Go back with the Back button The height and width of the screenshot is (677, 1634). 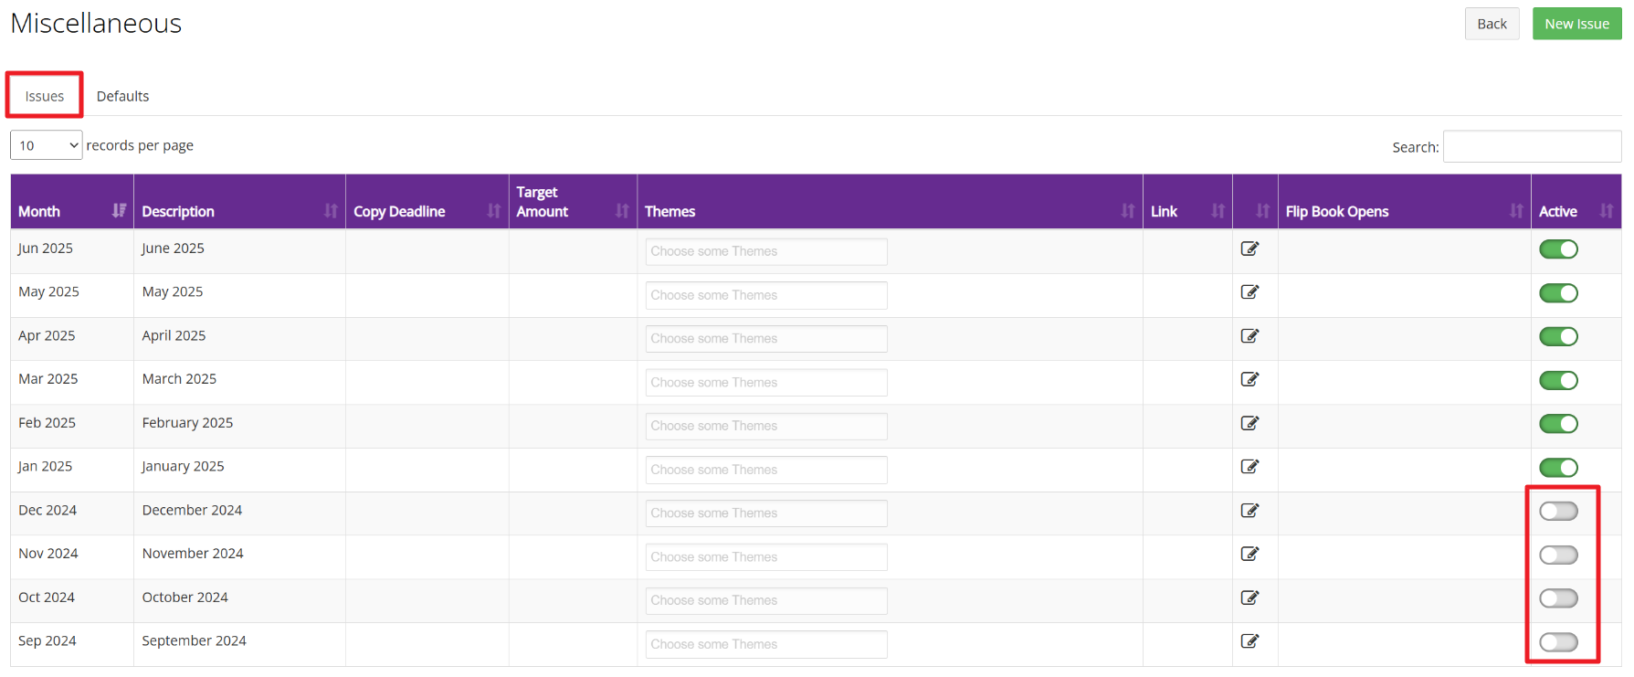pyautogui.click(x=1492, y=24)
